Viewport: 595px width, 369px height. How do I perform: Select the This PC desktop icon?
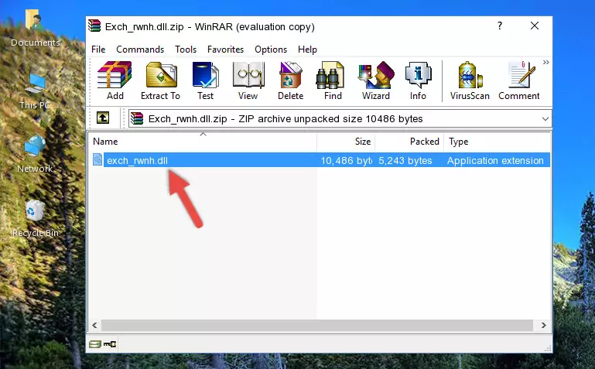[35, 91]
